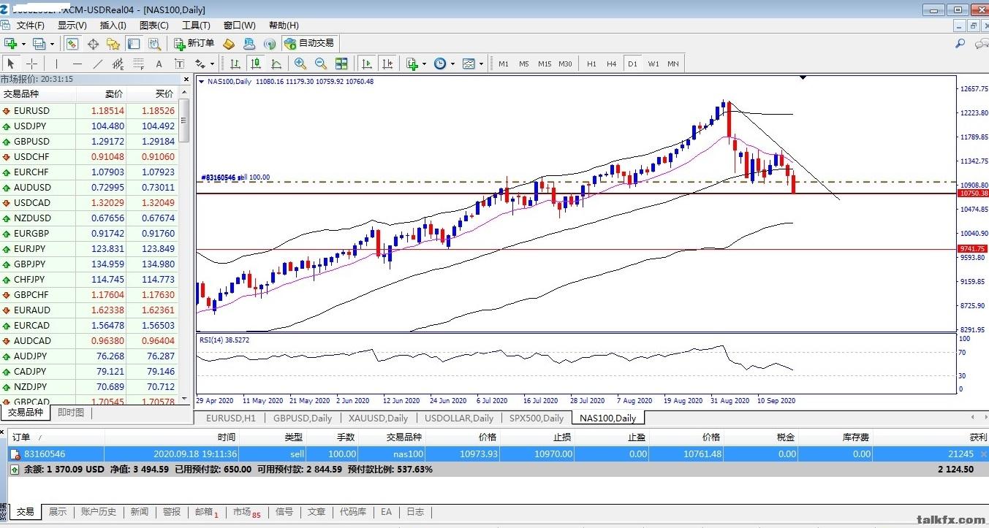Select the AUDCAD row in Market Watch

pyautogui.click(x=89, y=341)
